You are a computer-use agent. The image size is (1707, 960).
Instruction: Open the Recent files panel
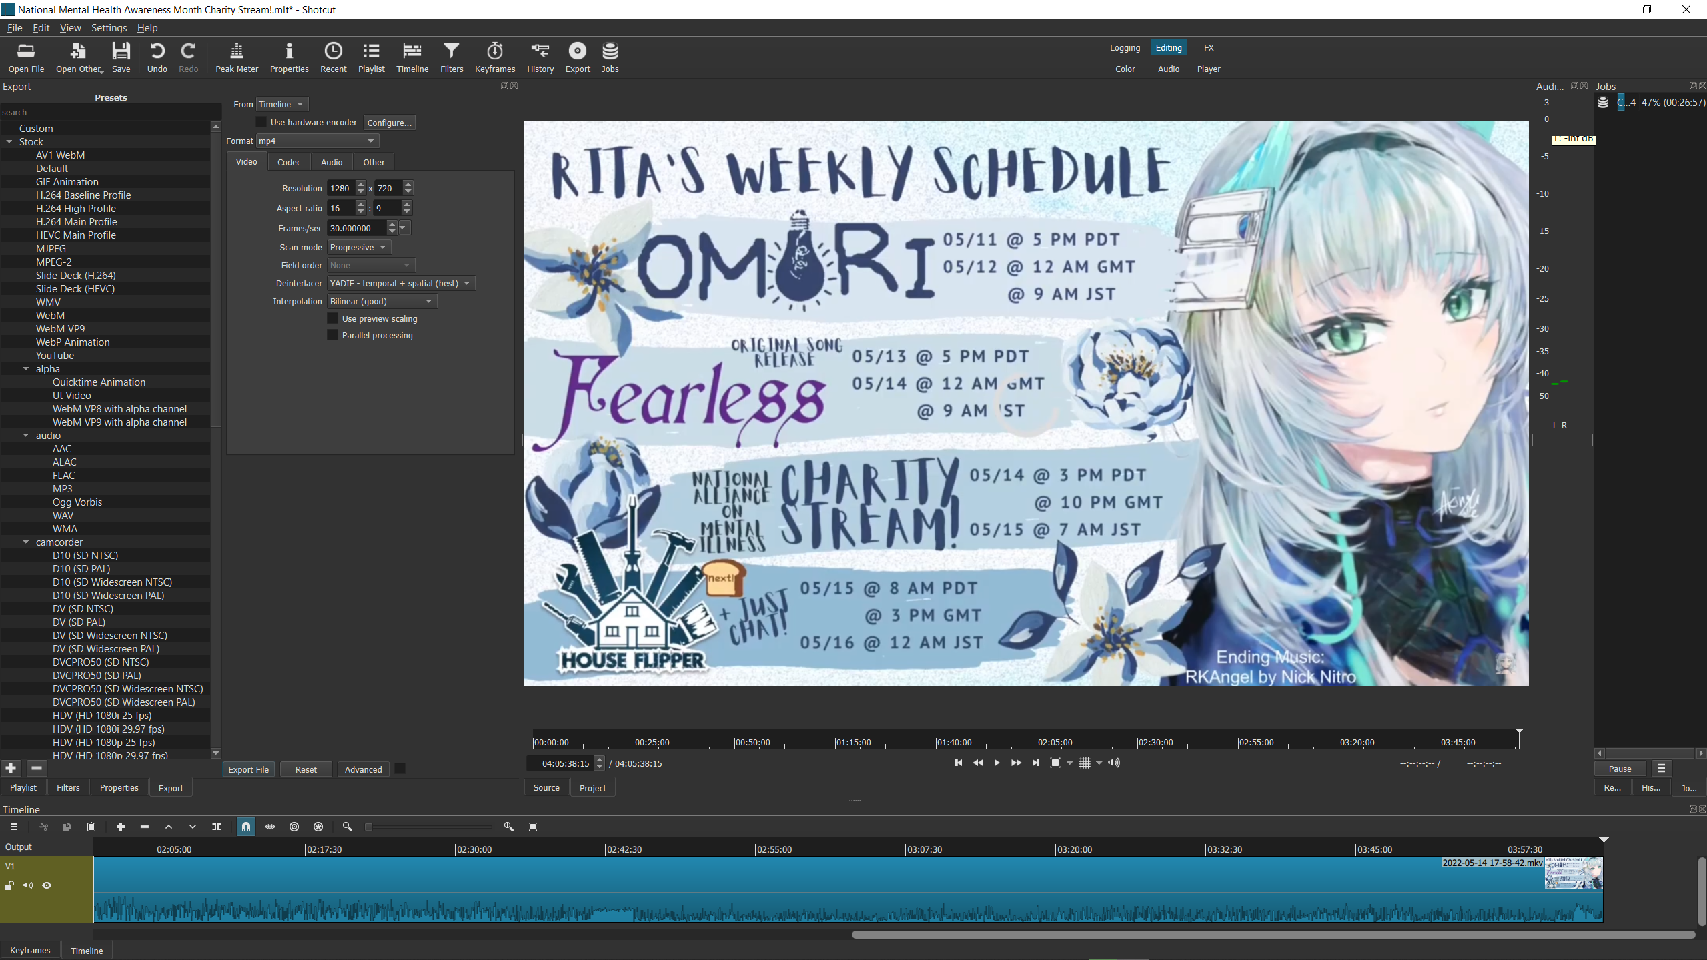[333, 57]
